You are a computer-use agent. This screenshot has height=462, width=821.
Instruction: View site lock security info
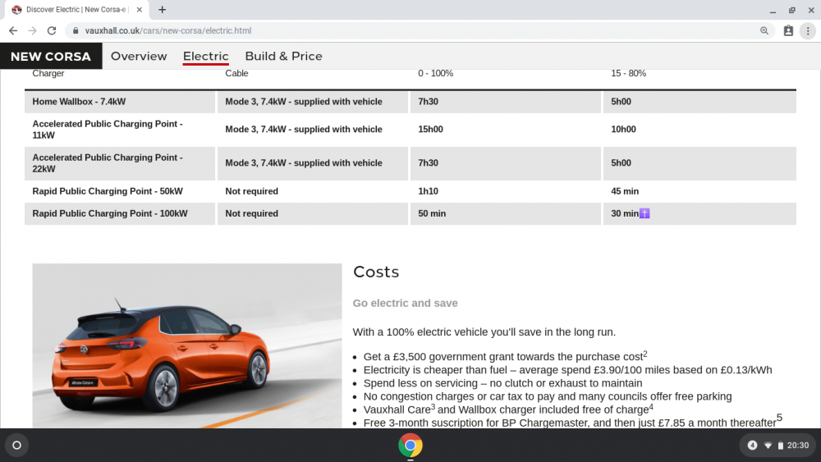tap(76, 31)
